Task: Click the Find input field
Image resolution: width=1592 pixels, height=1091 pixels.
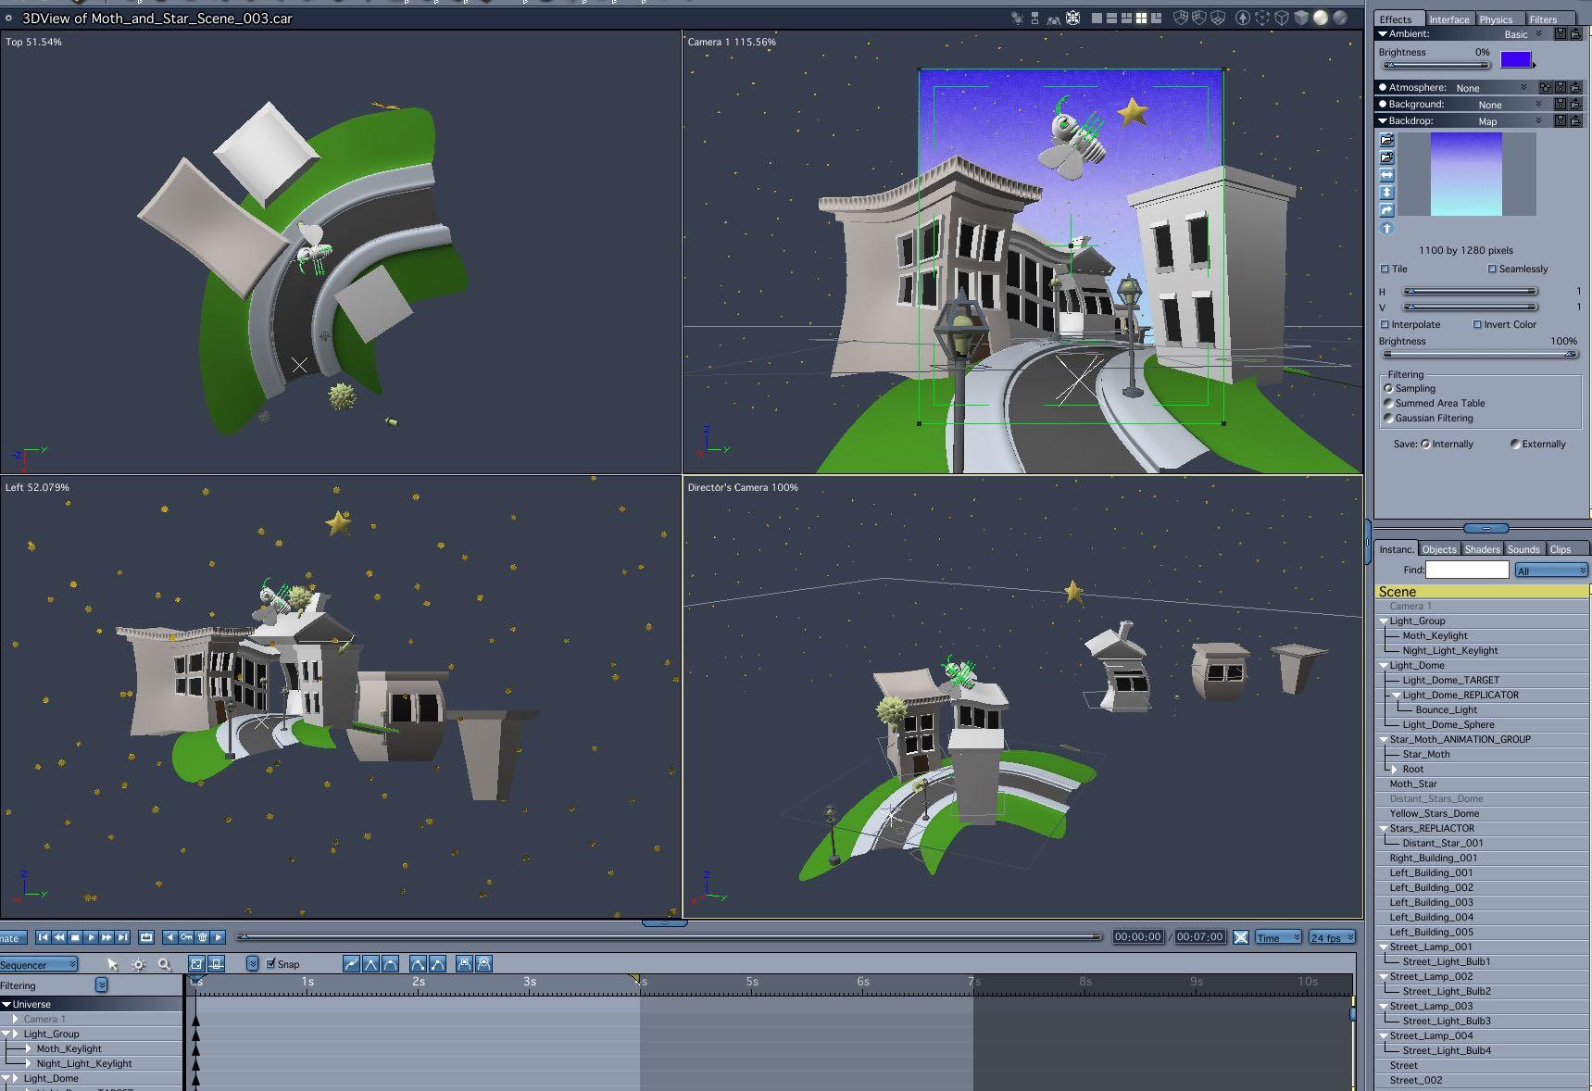Action: tap(1466, 571)
